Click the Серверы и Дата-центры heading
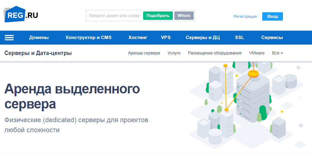 click(x=38, y=53)
